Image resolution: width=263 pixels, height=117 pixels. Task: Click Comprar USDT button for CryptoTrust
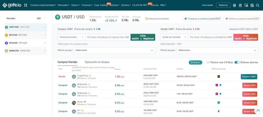click(249, 77)
